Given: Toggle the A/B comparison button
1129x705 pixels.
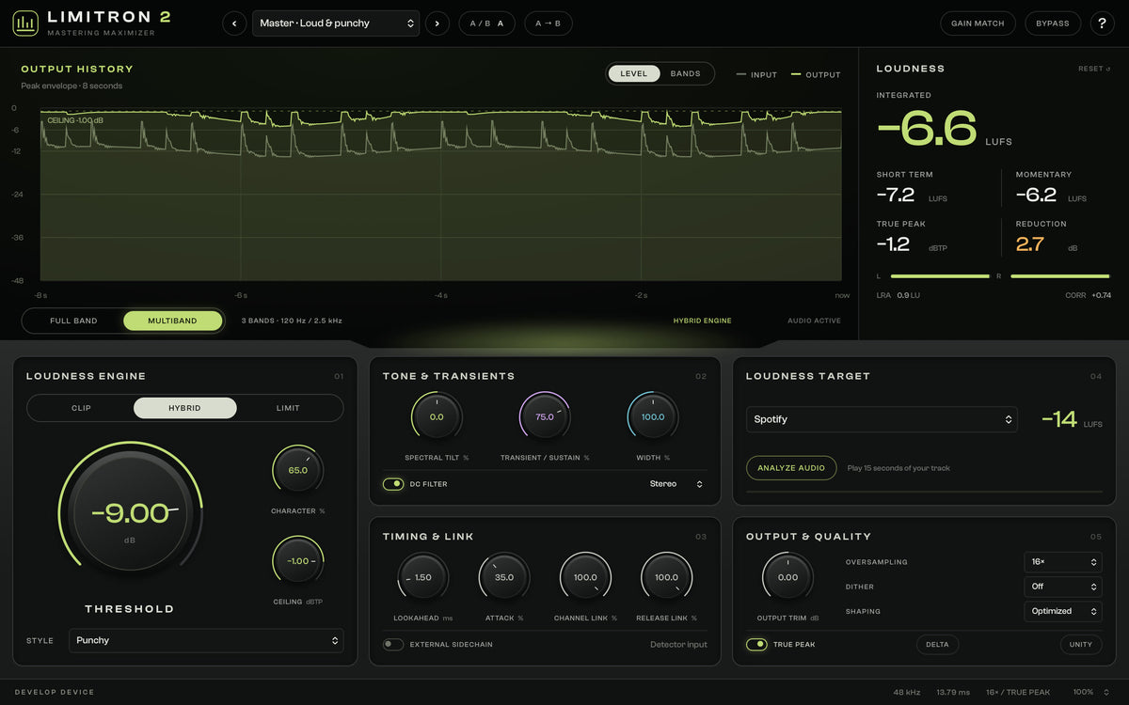Looking at the screenshot, I should click(x=487, y=23).
